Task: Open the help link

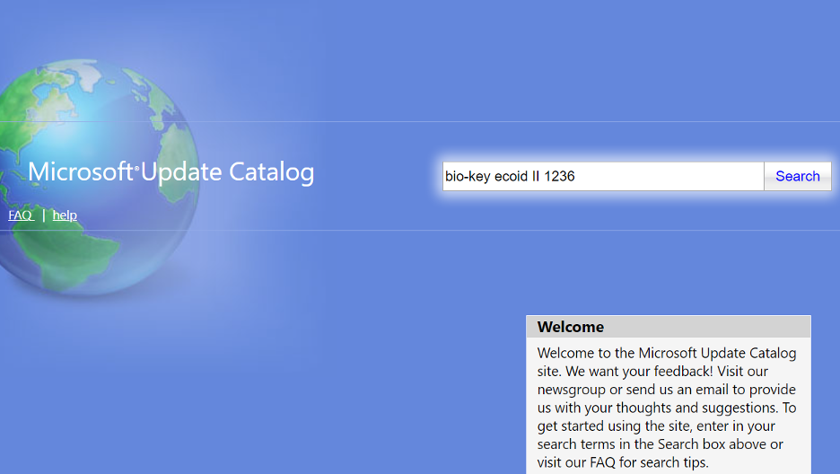Action: pos(65,215)
